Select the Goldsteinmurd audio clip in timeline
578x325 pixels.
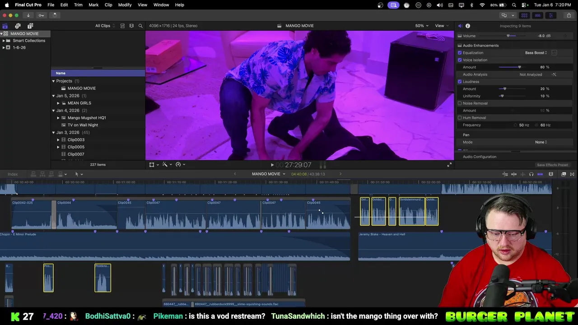tap(411, 211)
